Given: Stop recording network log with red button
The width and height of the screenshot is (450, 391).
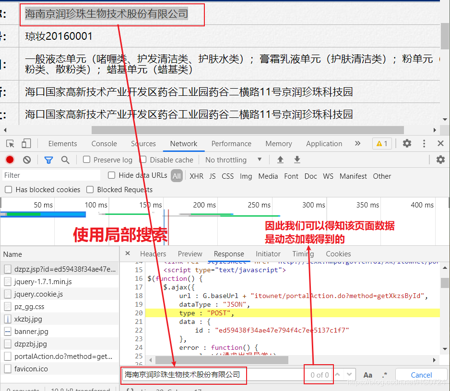Looking at the screenshot, I should (x=10, y=160).
